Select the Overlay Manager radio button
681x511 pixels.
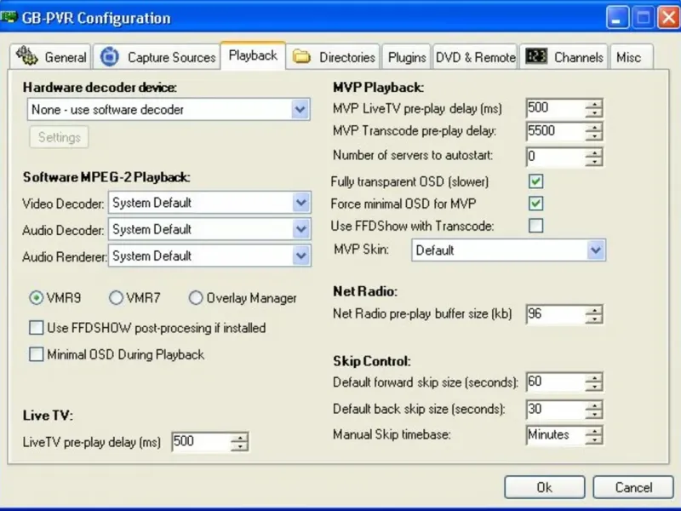click(x=196, y=297)
